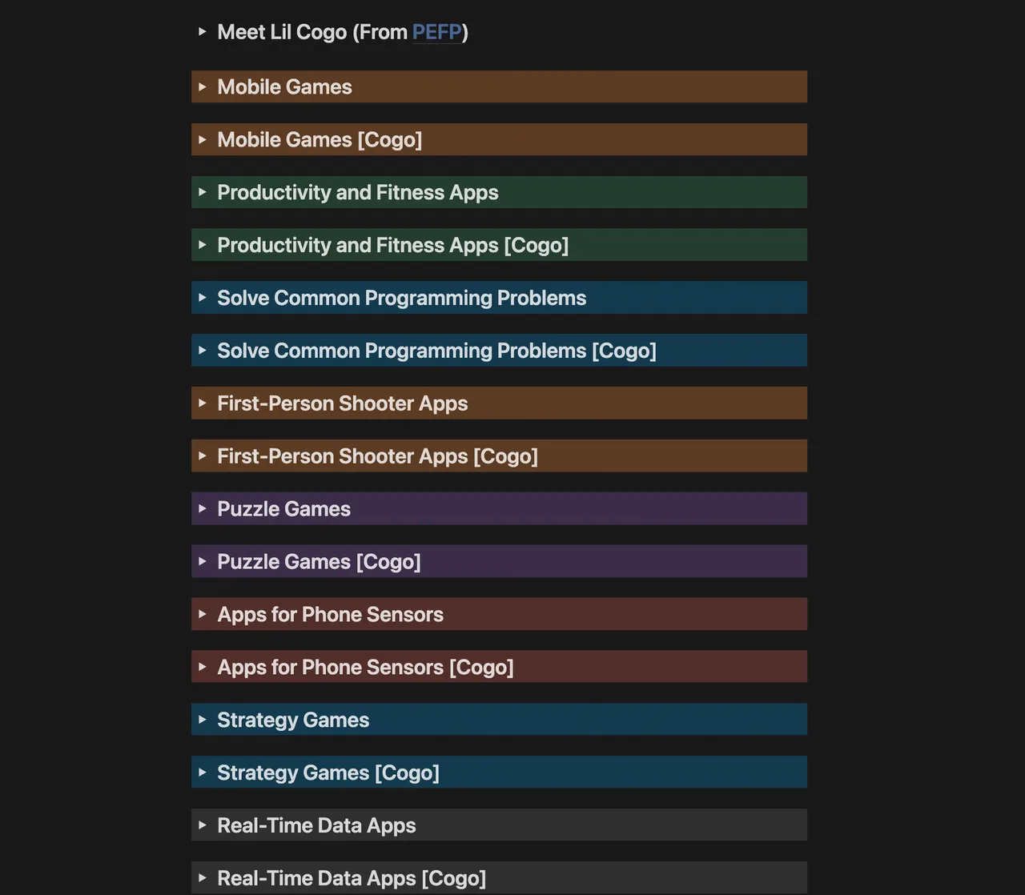Image resolution: width=1025 pixels, height=895 pixels.
Task: Expand the Strategy Games toggle arrow
Action: pyautogui.click(x=203, y=720)
